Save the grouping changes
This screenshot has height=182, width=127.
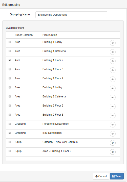pyautogui.click(x=117, y=176)
